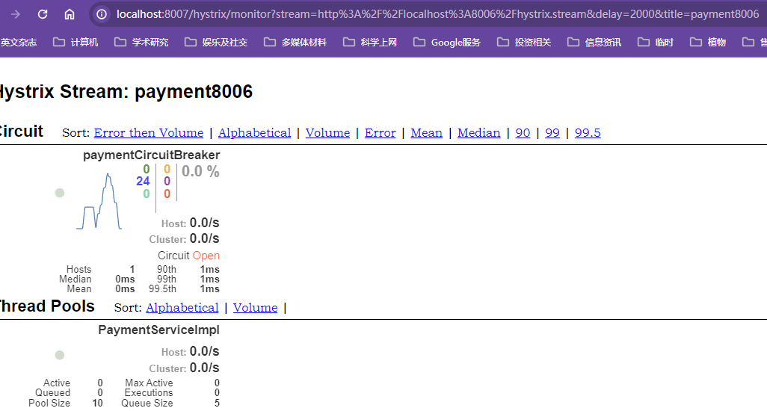
Task: Open the 科学上网 bookmark folder
Action: (370, 43)
